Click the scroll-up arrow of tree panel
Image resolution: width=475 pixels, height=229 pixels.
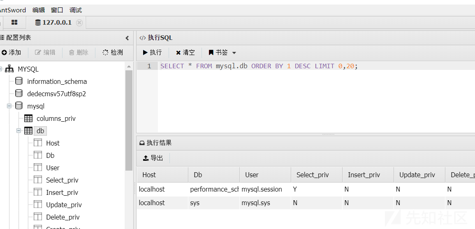coord(129,66)
